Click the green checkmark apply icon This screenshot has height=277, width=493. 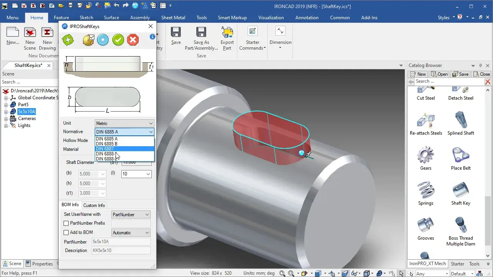(x=118, y=40)
